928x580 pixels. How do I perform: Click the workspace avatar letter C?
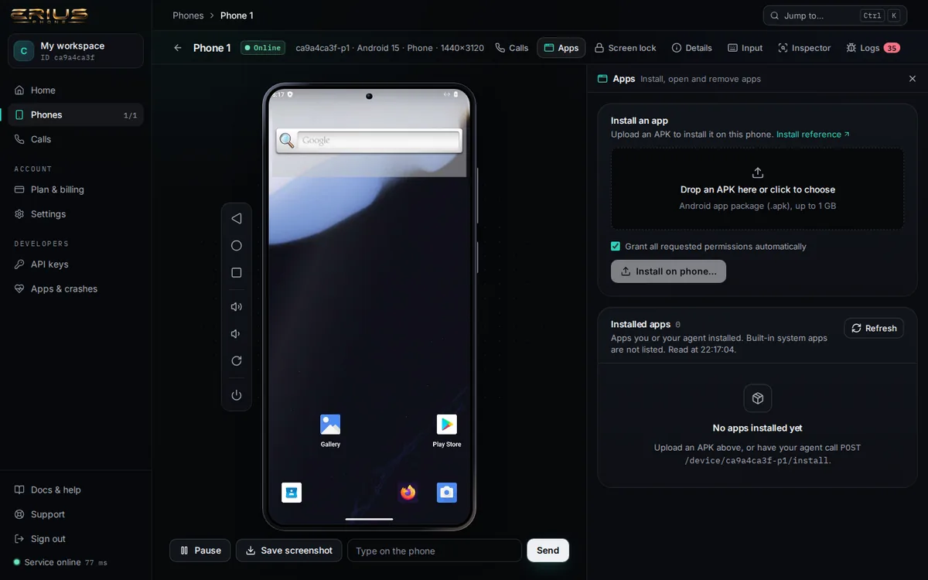(24, 51)
